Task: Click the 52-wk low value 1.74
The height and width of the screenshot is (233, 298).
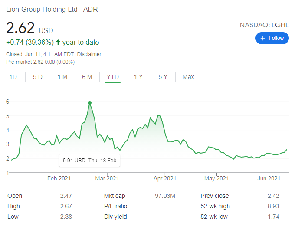Action: pos(273,217)
